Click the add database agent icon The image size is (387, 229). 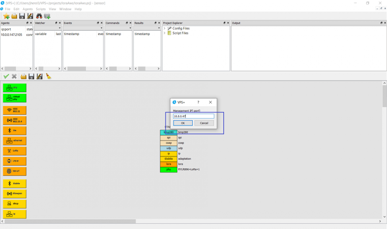pos(47,16)
